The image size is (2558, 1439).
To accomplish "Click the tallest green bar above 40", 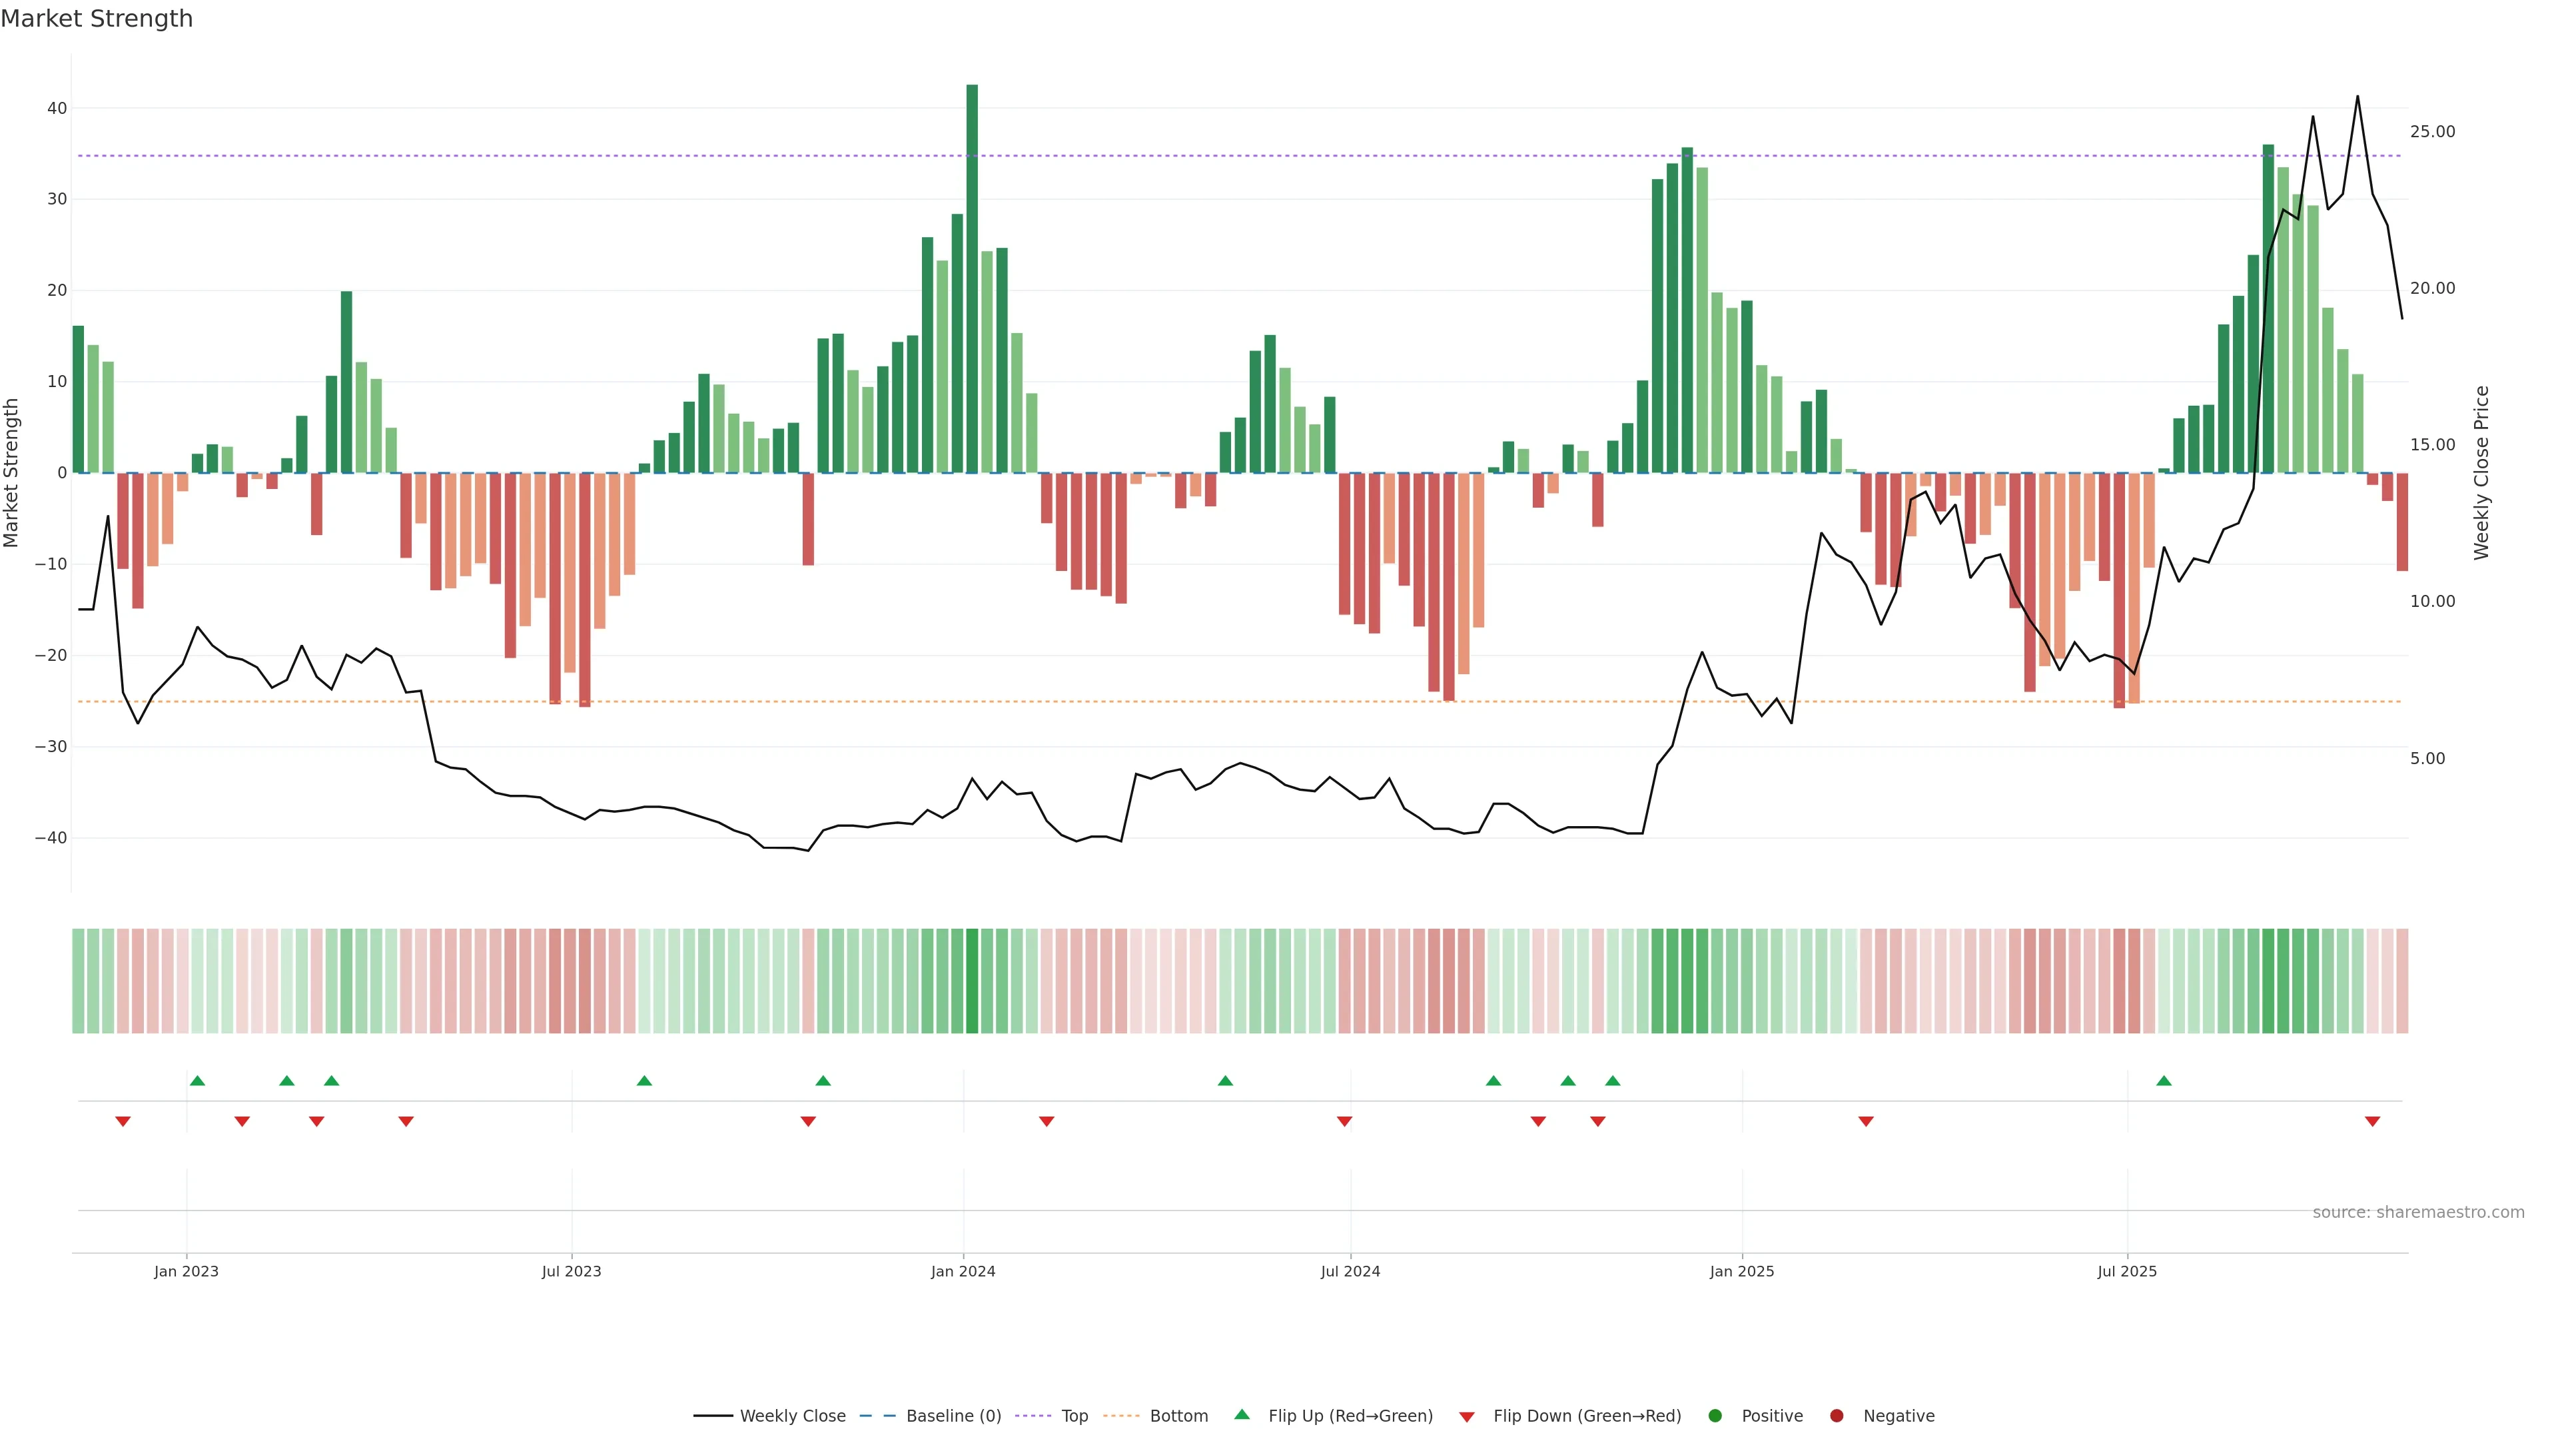I will [x=972, y=278].
